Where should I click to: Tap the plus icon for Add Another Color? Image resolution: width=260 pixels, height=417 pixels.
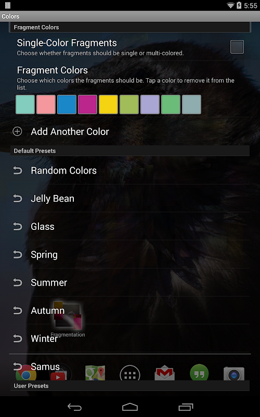[18, 131]
